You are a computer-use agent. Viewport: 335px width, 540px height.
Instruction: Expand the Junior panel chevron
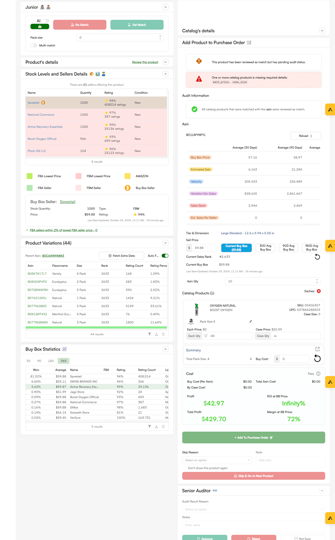165,7
